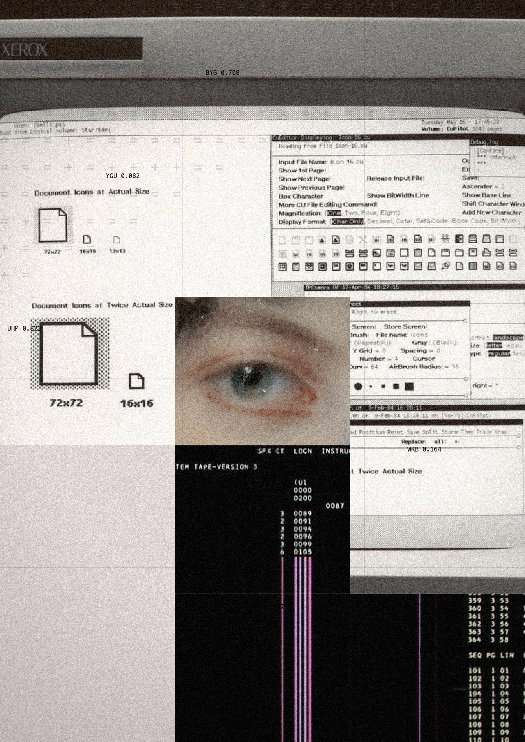
Task: Select the largest square brush shape
Action: 409,387
